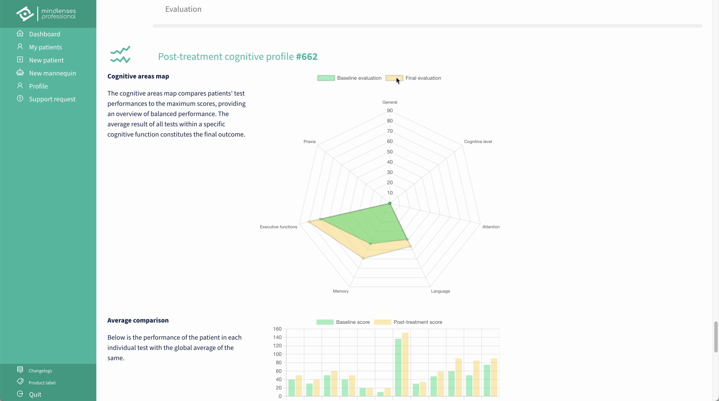This screenshot has height=401, width=719.
Task: Click the Quit text button
Action: pyautogui.click(x=35, y=395)
